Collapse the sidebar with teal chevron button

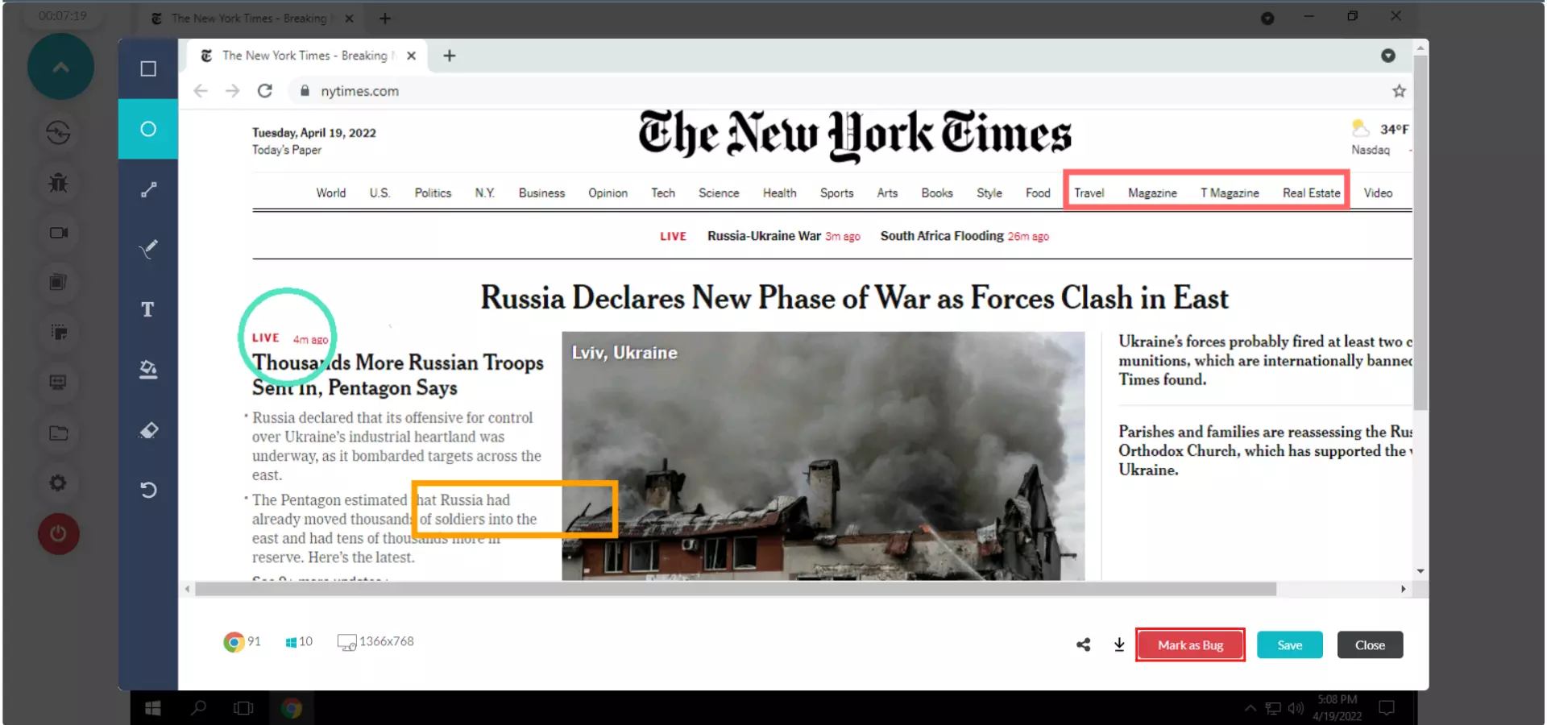coord(60,67)
